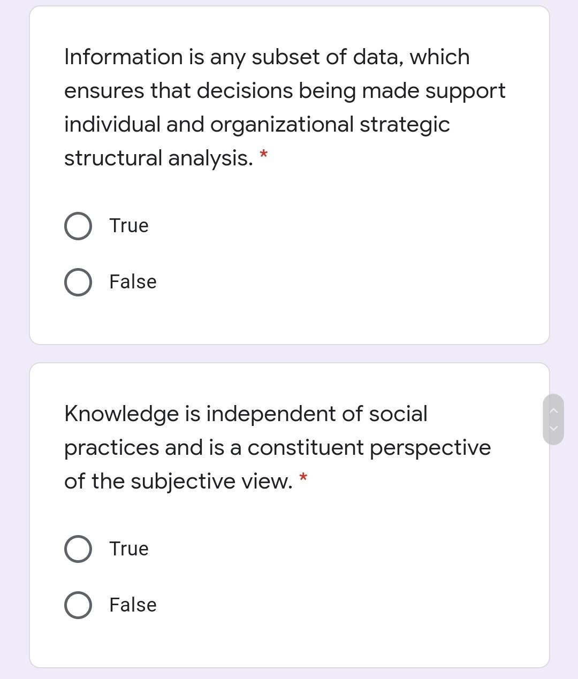578x679 pixels.
Task: Click the 'False' label under the Knowledge question
Action: point(133,605)
